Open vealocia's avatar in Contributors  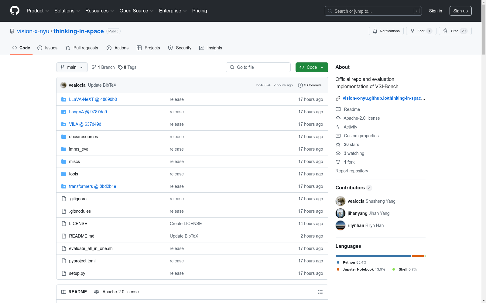click(340, 201)
